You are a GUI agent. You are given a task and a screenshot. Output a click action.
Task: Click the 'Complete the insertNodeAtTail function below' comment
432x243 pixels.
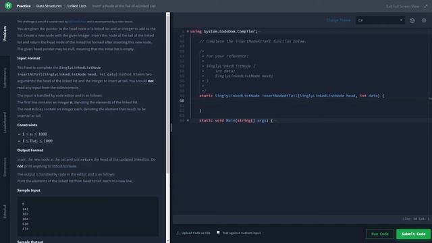(x=252, y=41)
